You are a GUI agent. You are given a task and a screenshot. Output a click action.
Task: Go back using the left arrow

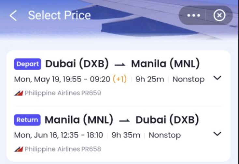(13, 15)
